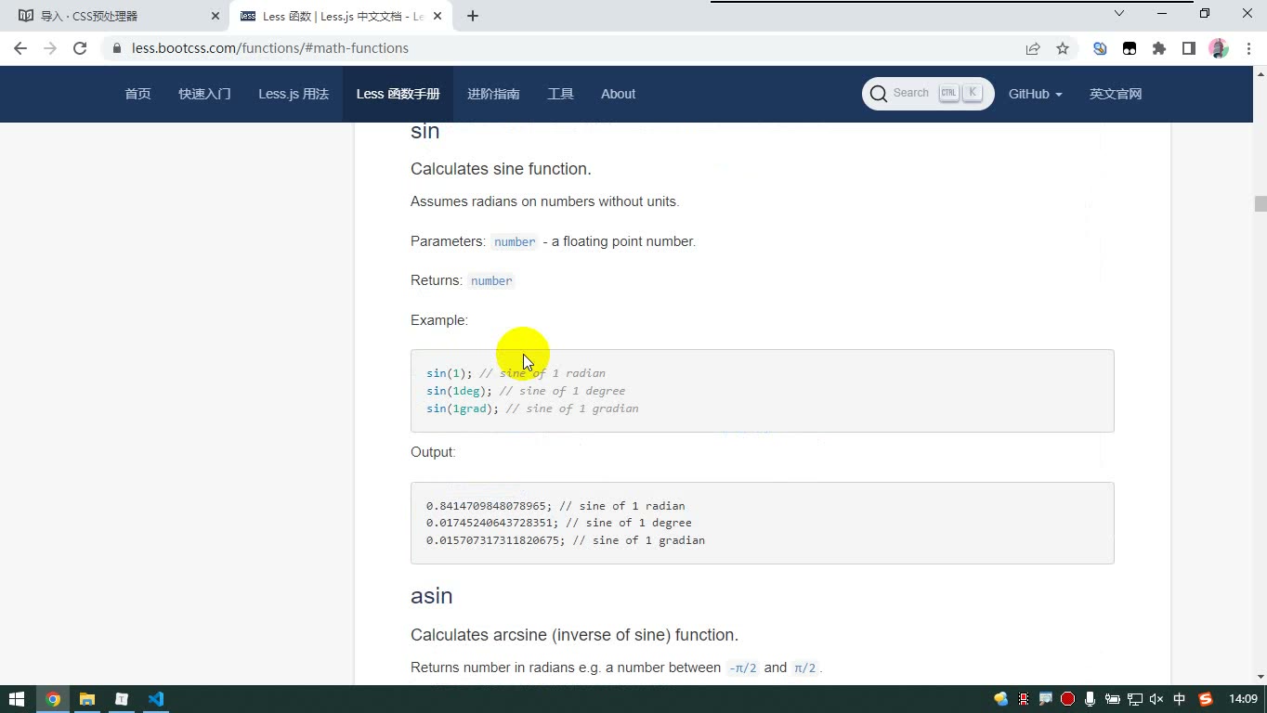
Task: Click the asin section heading
Action: coord(432,596)
